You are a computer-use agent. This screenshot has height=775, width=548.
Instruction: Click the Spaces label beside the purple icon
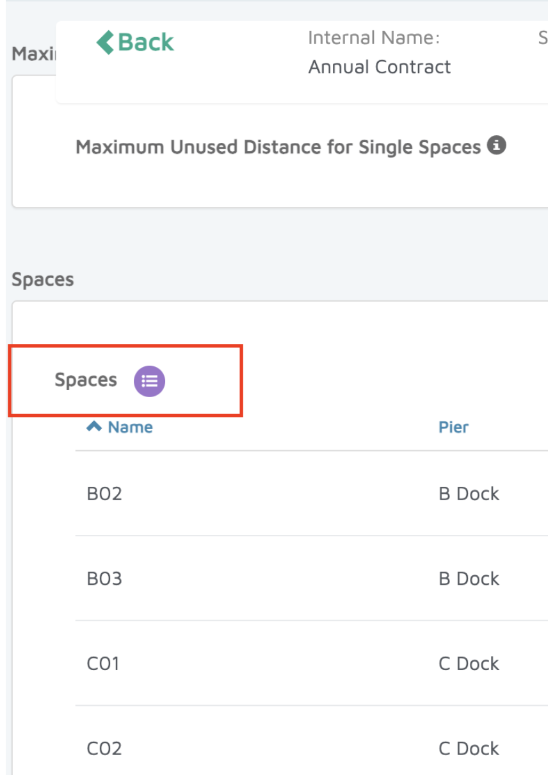click(86, 380)
